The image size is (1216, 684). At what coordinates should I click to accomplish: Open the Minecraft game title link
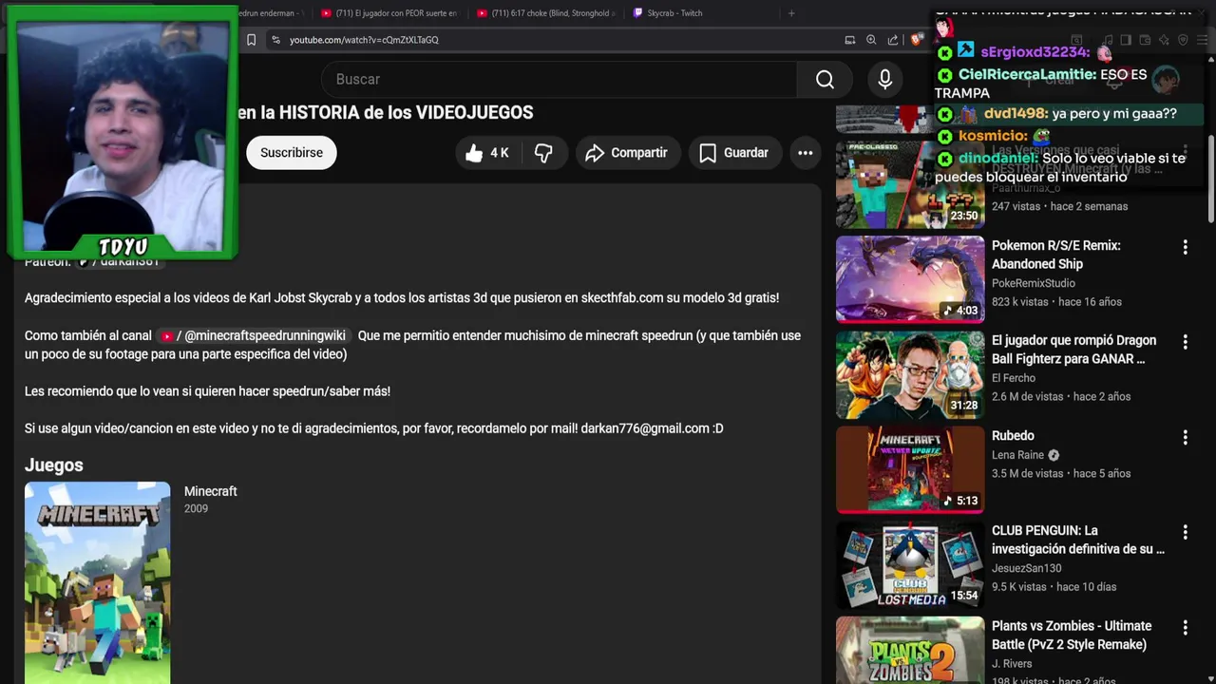pos(210,491)
